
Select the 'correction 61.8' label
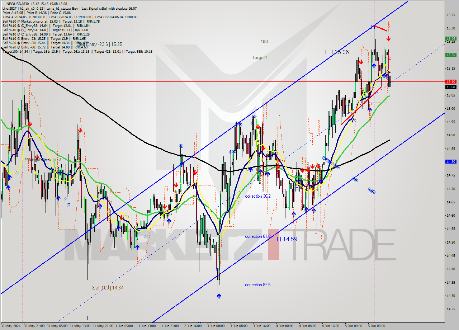(x=258, y=236)
